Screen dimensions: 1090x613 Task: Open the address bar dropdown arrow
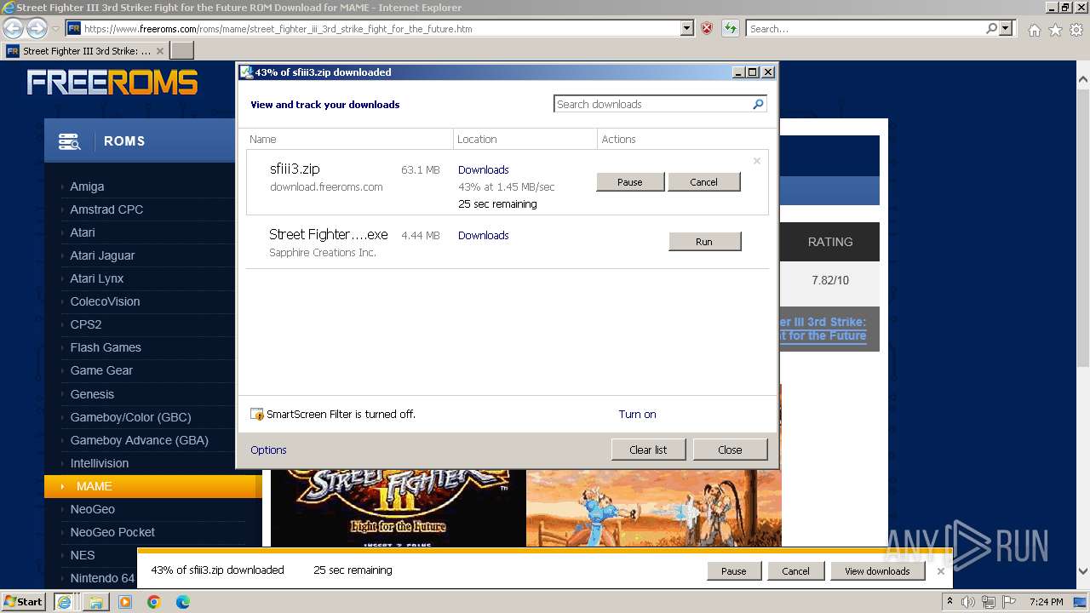687,29
